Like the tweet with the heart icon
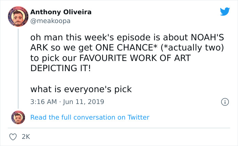238x146 pixels. 14,137
